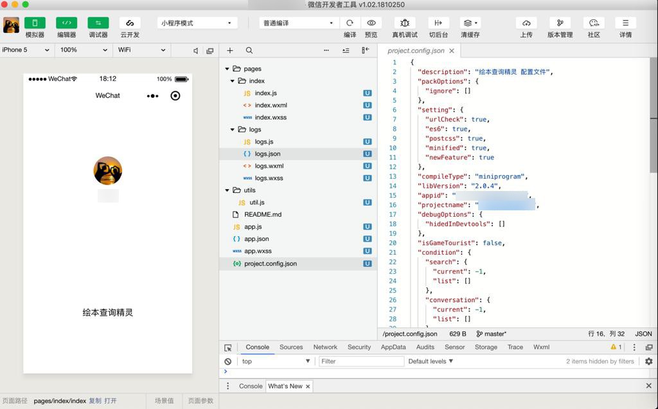This screenshot has height=409, width=658.
Task: Open the iPhone 5 device dropdown
Action: pyautogui.click(x=26, y=50)
